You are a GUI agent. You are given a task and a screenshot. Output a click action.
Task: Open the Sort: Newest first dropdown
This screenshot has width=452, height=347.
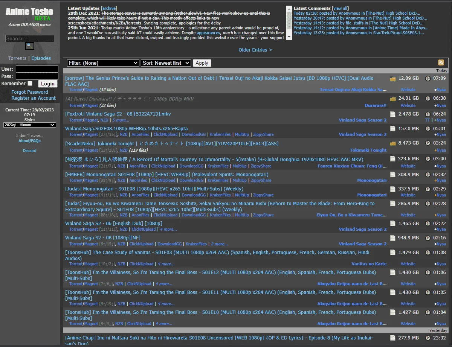[x=166, y=63]
